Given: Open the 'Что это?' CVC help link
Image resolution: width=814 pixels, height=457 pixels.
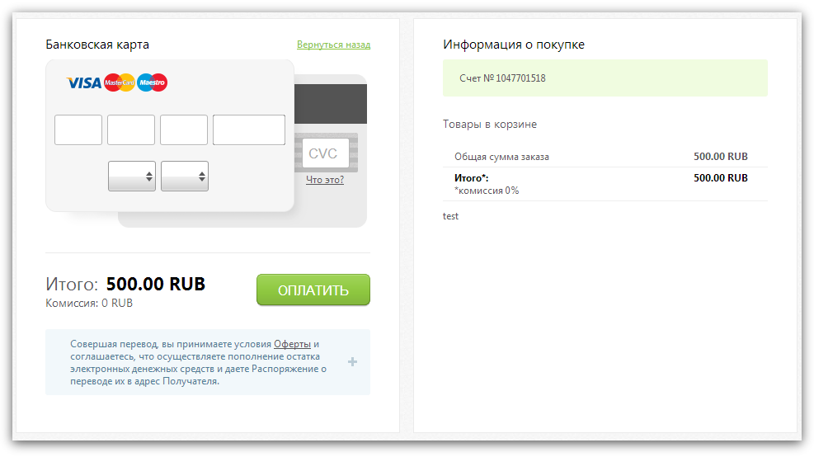Looking at the screenshot, I should pyautogui.click(x=325, y=180).
